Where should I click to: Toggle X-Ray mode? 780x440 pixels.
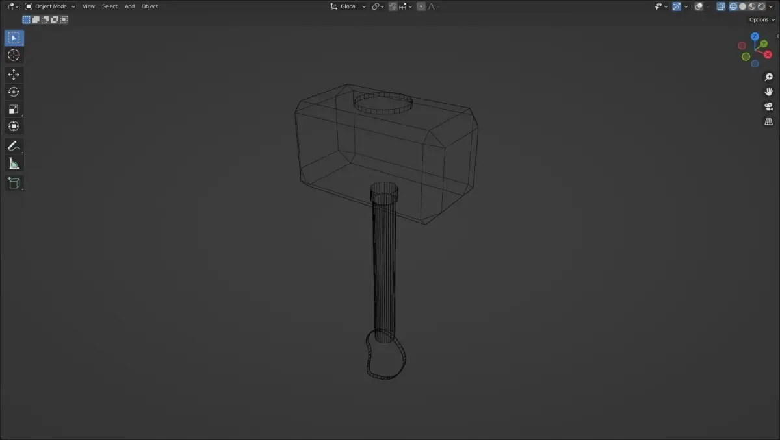tap(721, 6)
